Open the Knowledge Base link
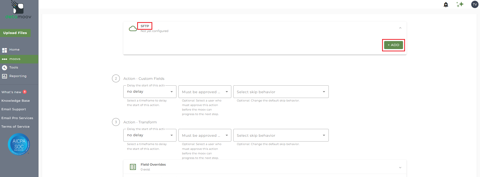480x177 pixels. (16, 101)
